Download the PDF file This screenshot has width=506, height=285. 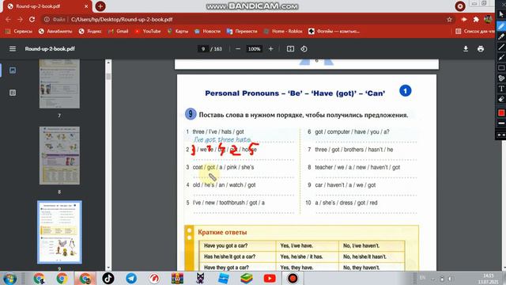coord(466,49)
